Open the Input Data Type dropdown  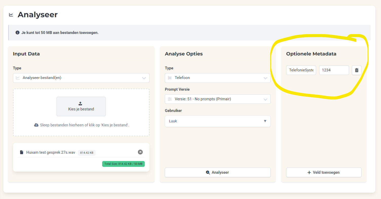click(81, 78)
